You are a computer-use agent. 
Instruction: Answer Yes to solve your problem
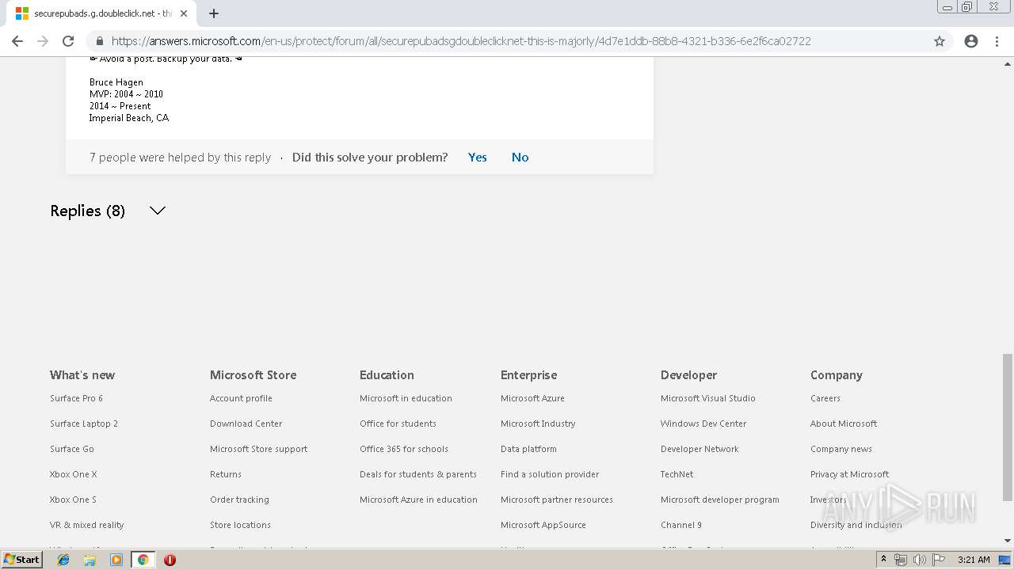(478, 158)
